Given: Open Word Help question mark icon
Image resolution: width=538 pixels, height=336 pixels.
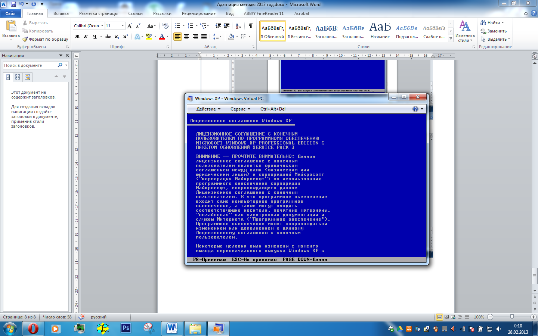Looking at the screenshot, I should tap(533, 13).
